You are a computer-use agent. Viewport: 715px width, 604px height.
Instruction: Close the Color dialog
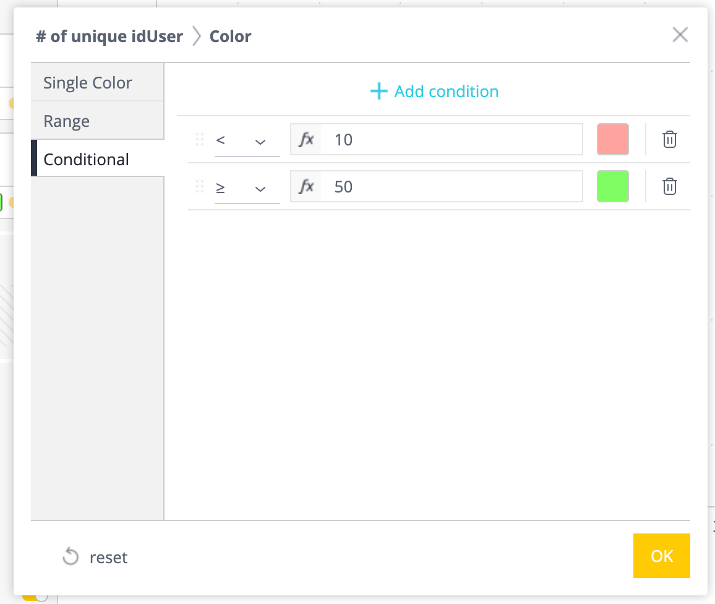[x=680, y=35]
